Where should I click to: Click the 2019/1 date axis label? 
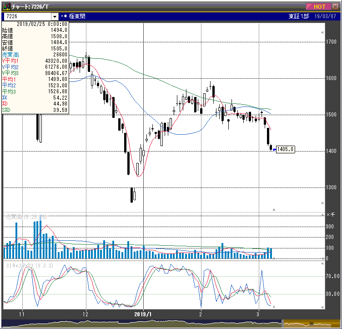coord(143,314)
